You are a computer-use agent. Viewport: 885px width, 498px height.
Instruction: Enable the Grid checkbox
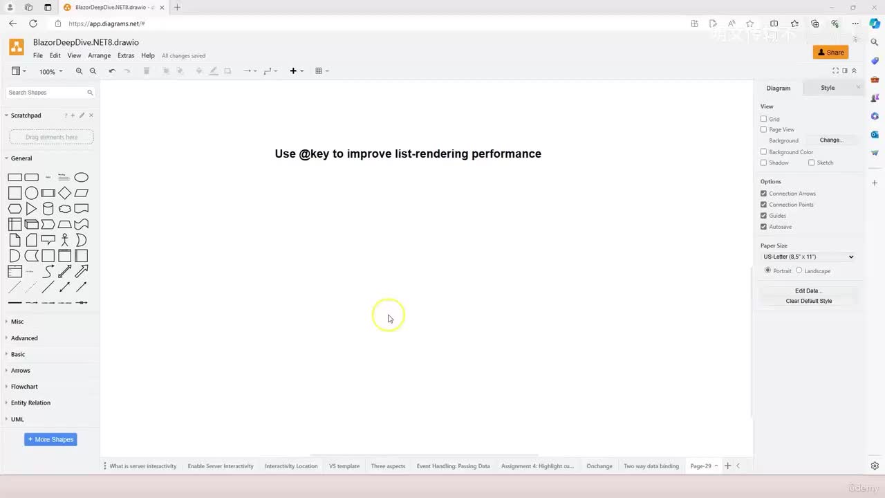point(763,119)
